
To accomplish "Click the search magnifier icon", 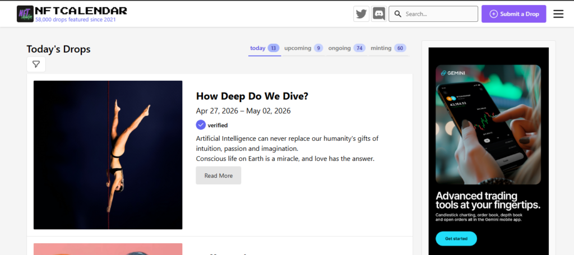I will [x=398, y=14].
